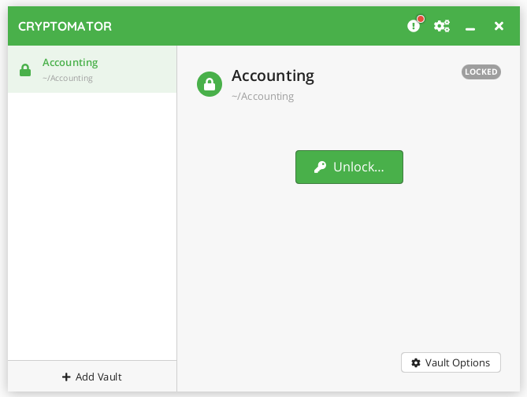The height and width of the screenshot is (397, 527).
Task: Minimize the Cryptomator window
Action: pos(470,28)
